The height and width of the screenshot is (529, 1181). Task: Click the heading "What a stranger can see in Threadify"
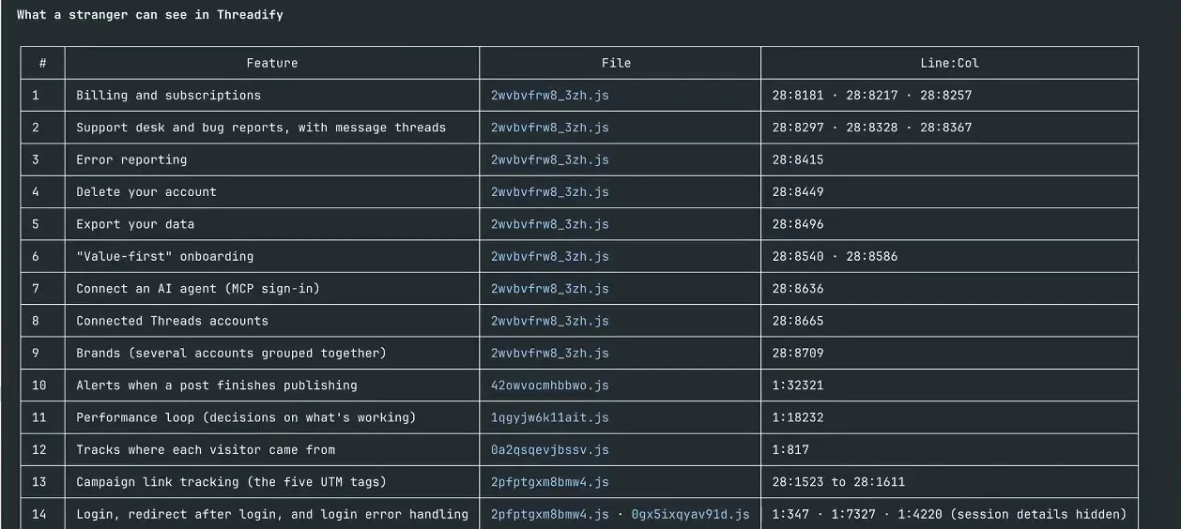click(150, 15)
